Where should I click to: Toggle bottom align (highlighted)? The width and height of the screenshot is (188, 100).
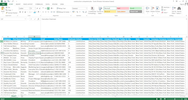coord(48,9)
